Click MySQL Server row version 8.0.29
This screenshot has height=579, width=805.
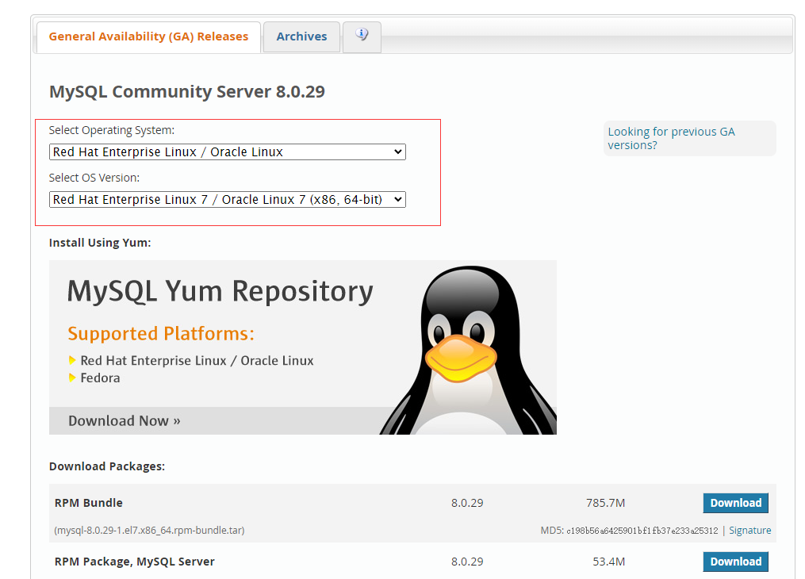[467, 562]
